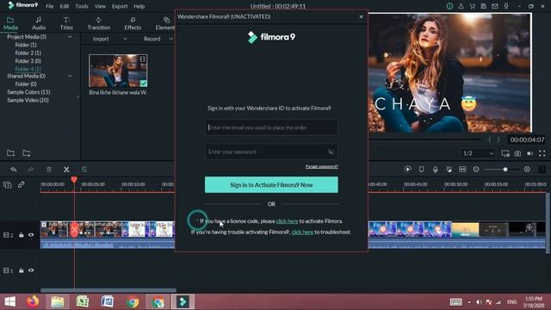This screenshot has height=310, width=551.
Task: Open the Transition tab
Action: point(99,23)
